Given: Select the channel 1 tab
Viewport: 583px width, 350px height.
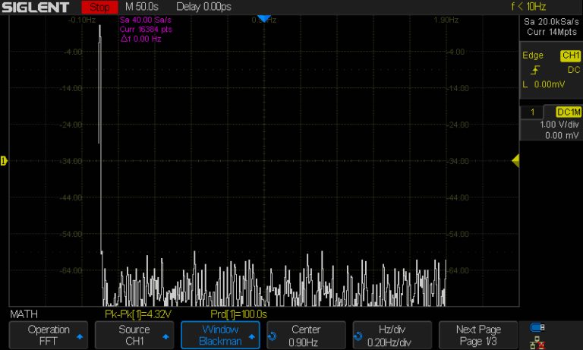Looking at the screenshot, I should click(x=533, y=112).
